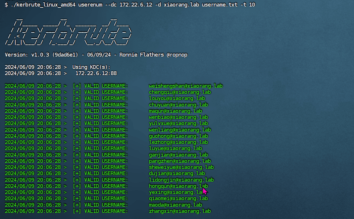
Task: Click the last result zhangxin@xiaorang.lab
Action: [180, 211]
